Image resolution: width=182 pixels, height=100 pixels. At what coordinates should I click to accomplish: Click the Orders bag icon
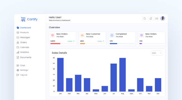point(18,42)
